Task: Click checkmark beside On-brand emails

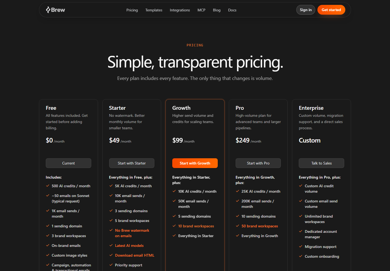Action: point(48,246)
